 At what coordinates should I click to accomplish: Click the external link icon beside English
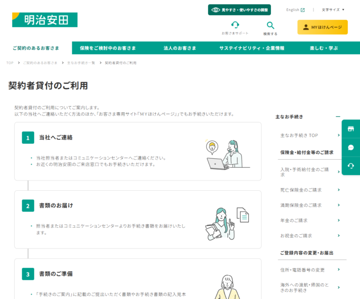point(303,10)
